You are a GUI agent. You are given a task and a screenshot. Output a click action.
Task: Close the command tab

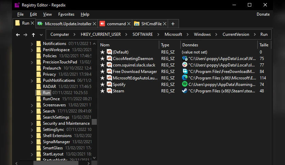129,24
